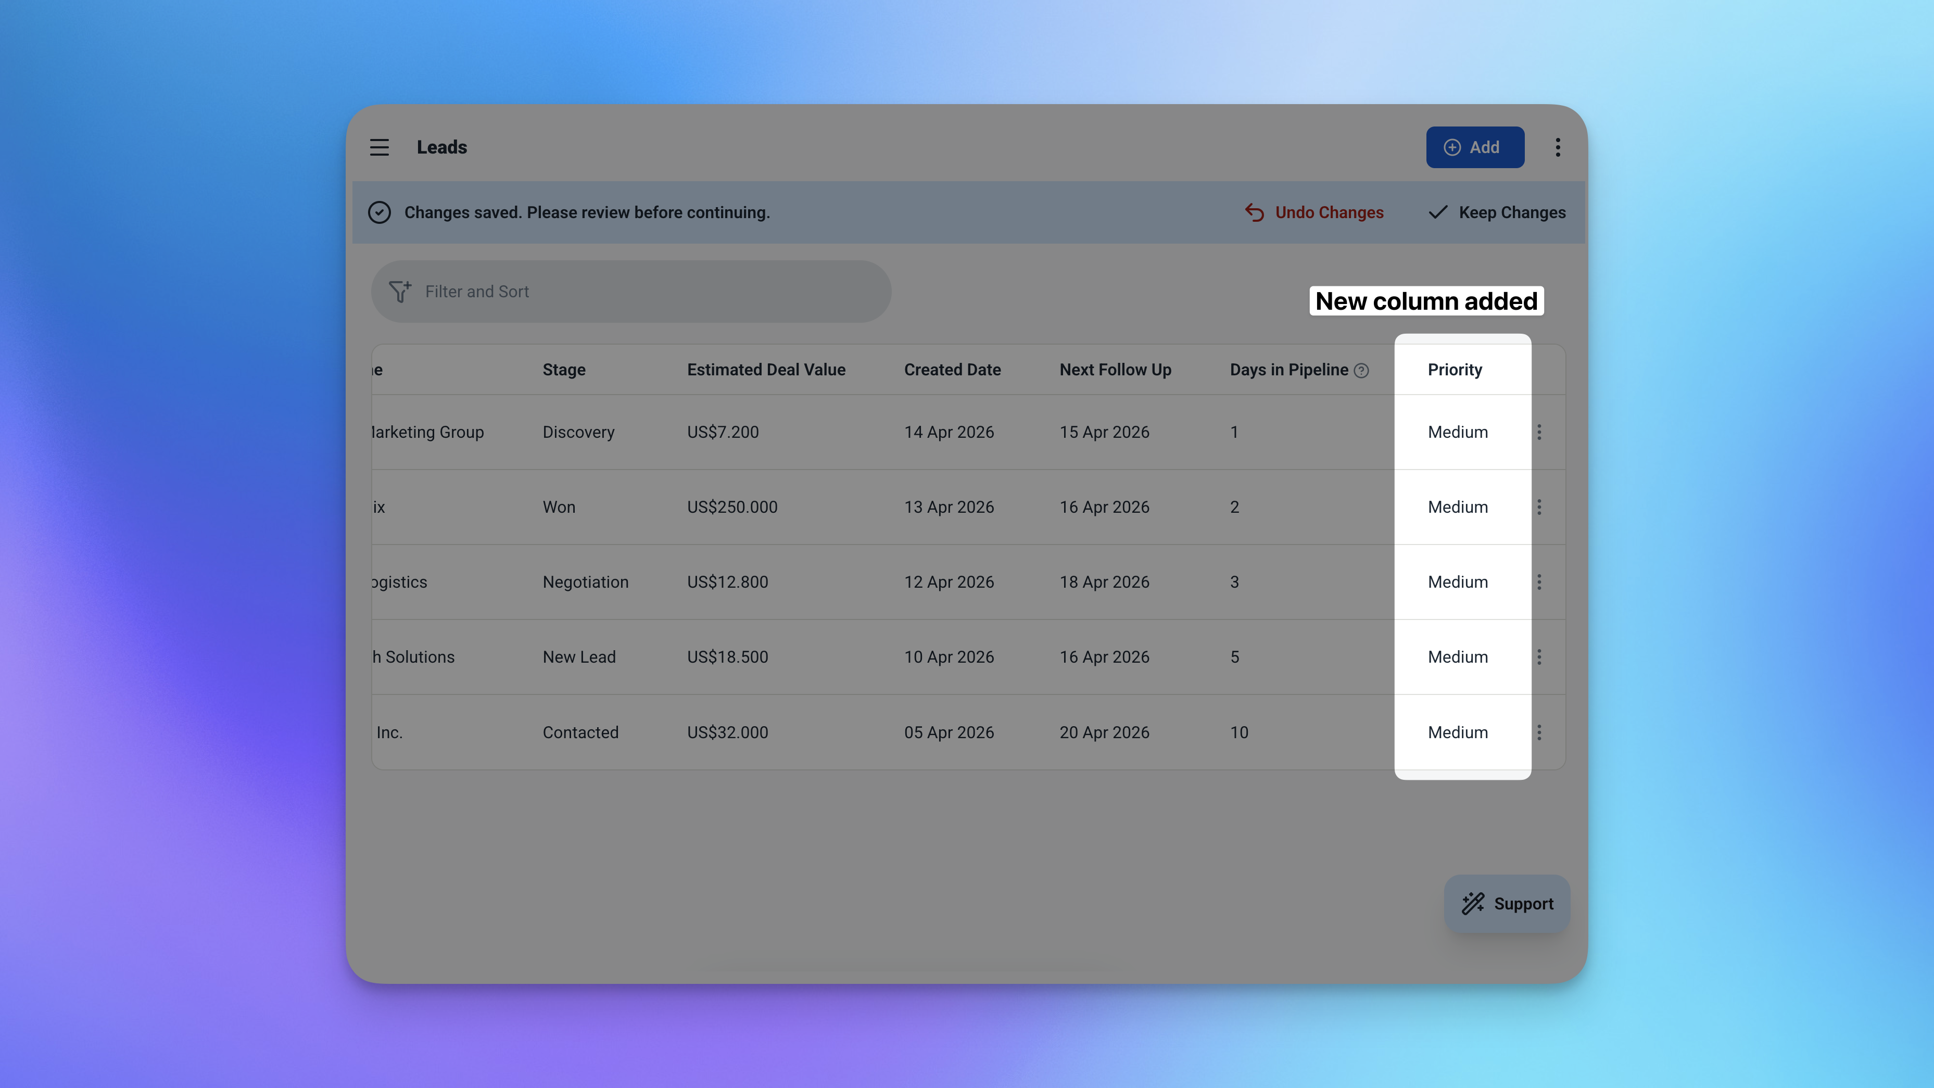Click the plus icon inside the Add button

coord(1452,147)
